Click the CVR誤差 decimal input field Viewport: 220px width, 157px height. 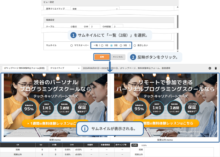point(118,26)
